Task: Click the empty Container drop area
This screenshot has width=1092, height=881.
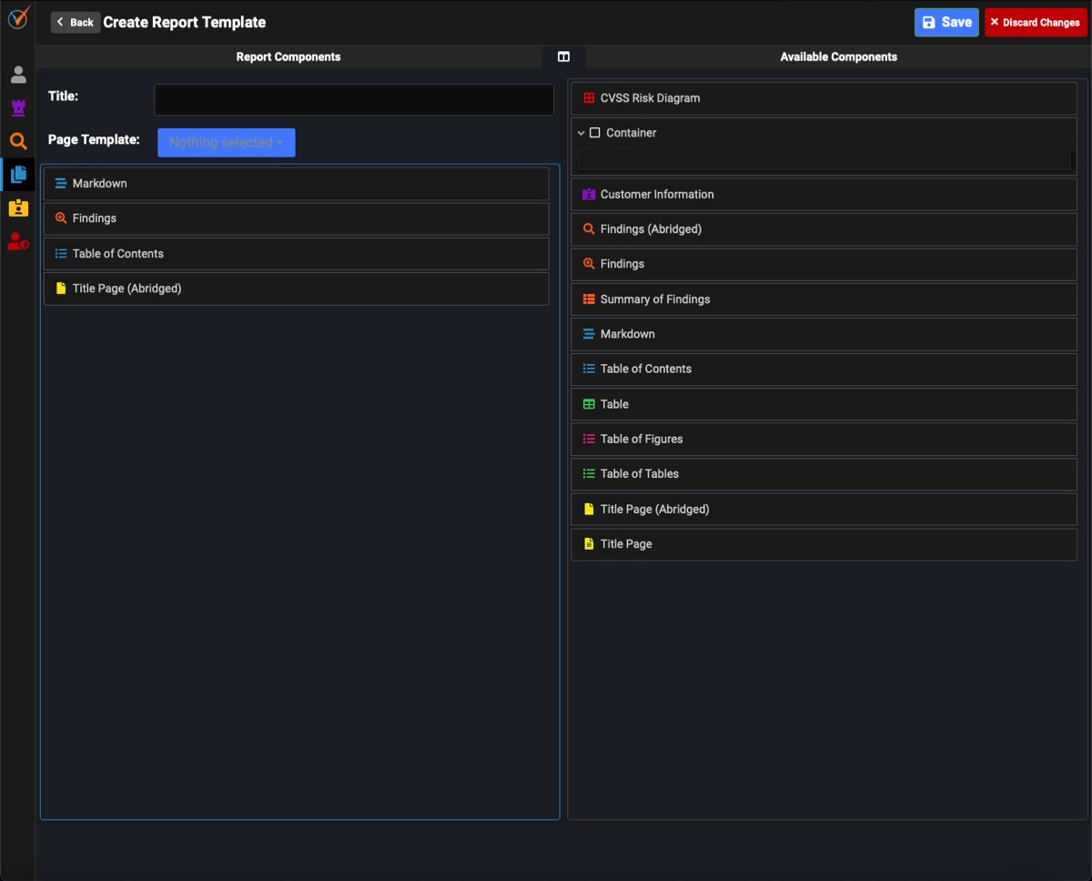Action: tap(824, 159)
